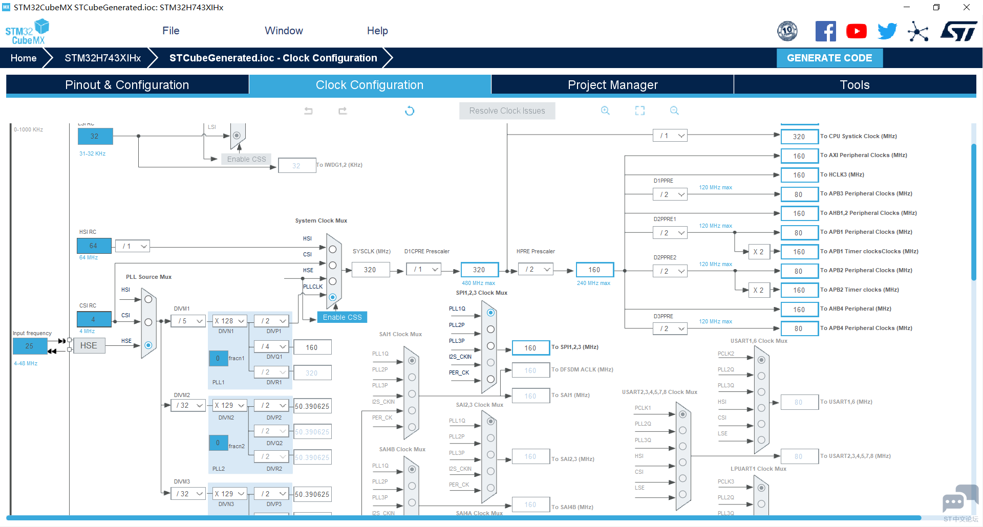Click the zoom out magnifier icon
The height and width of the screenshot is (527, 983).
tap(674, 111)
